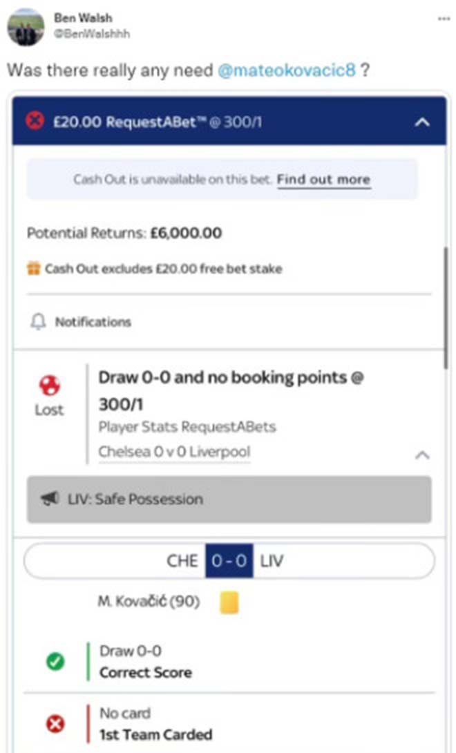Viewport: 456px width, 753px height.
Task: Click the Notifications bell icon
Action: coord(39,322)
